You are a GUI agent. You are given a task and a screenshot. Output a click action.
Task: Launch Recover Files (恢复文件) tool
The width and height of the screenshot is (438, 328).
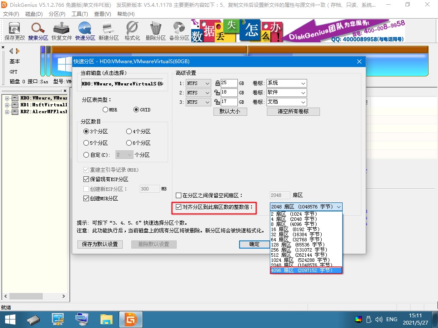pos(62,31)
